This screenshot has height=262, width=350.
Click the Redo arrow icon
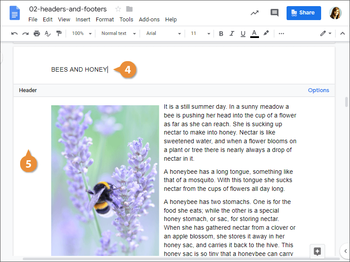coord(25,34)
